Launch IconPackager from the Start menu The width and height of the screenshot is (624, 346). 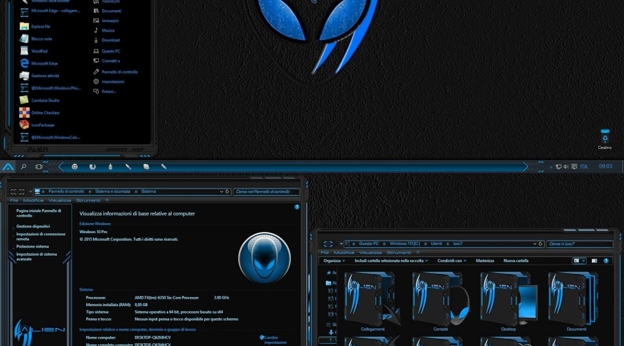tap(37, 125)
